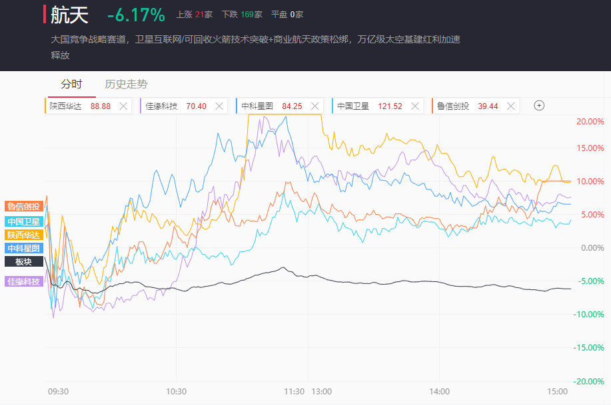Click the 板块 dark line label
Viewport: 611px width, 405px height.
pyautogui.click(x=24, y=261)
